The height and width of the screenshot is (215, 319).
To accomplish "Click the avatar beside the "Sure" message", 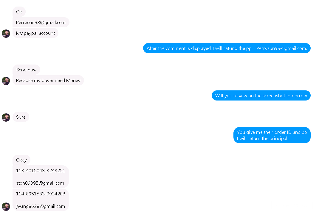I will coord(6,117).
